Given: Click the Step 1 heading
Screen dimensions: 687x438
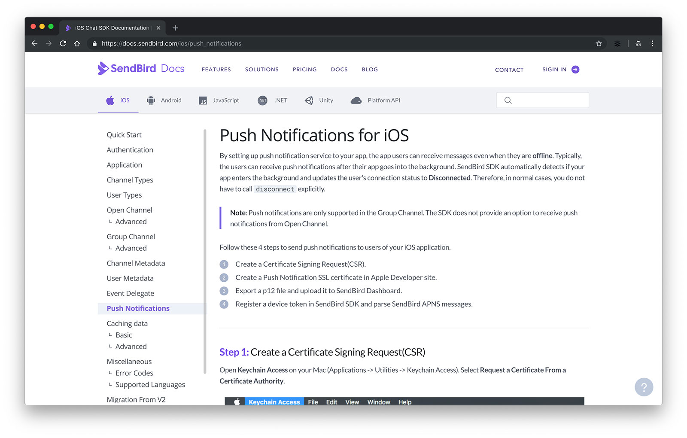Looking at the screenshot, I should point(322,352).
